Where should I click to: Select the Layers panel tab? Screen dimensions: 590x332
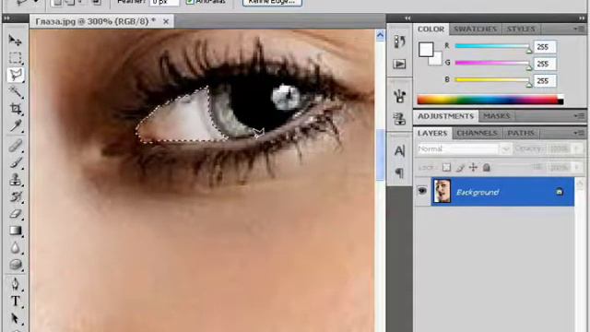(x=432, y=133)
